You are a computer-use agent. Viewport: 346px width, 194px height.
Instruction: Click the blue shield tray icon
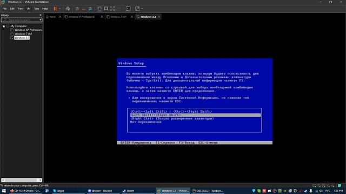pyautogui.click(x=254, y=191)
